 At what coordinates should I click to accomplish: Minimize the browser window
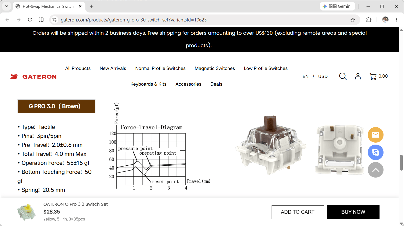[368, 6]
